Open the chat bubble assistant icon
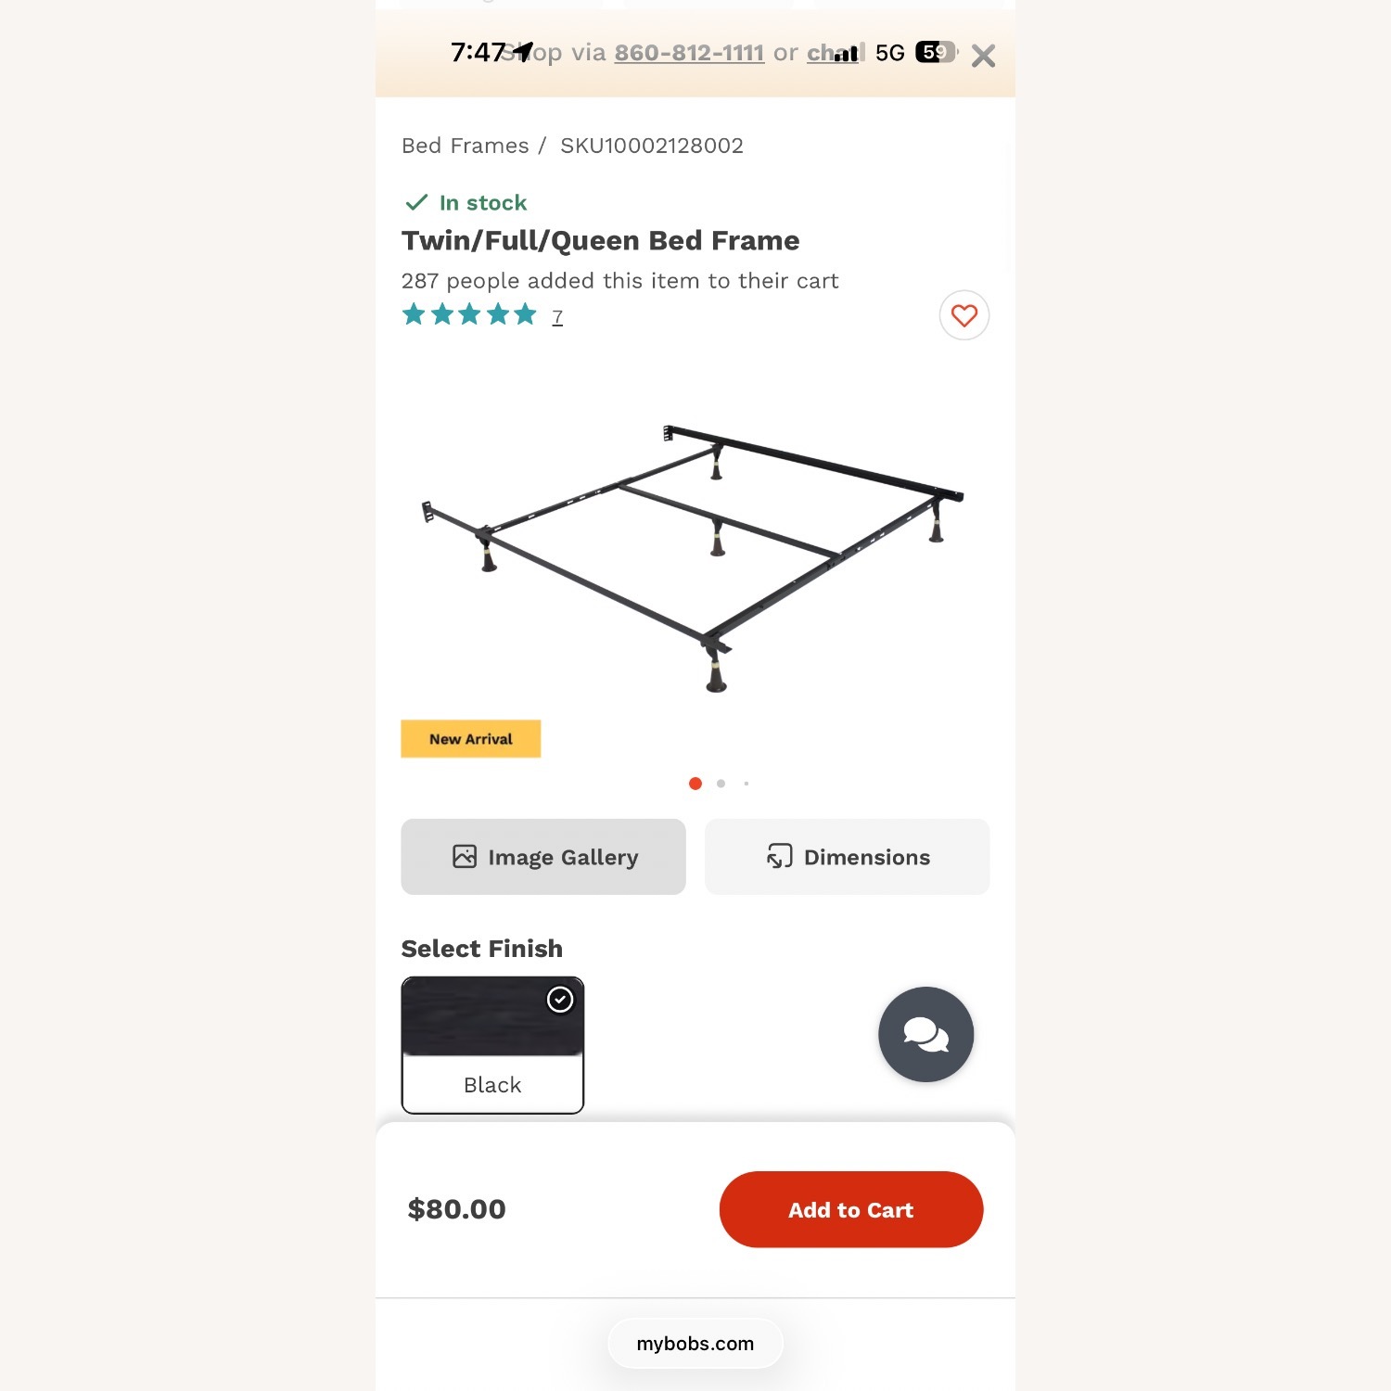 click(x=925, y=1034)
